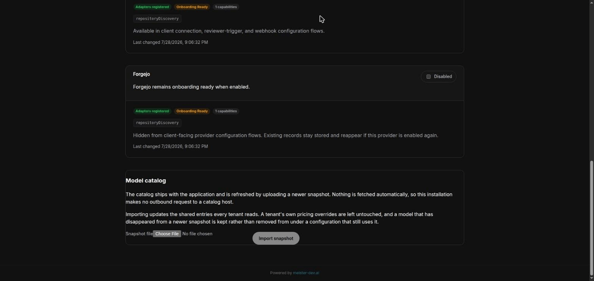This screenshot has width=594, height=281.
Task: Click Adapters registered badge in Forgejo card
Action: coord(152,111)
